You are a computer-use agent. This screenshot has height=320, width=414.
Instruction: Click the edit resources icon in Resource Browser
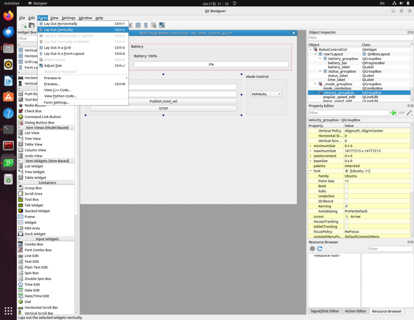click(313, 248)
